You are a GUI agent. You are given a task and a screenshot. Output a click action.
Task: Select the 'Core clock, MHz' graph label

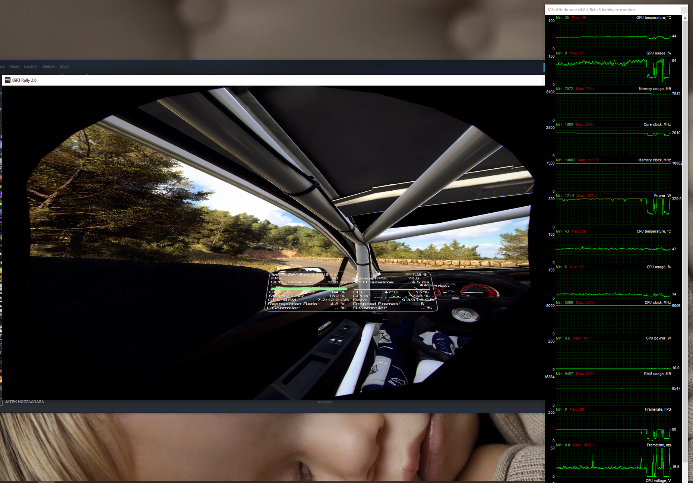click(657, 124)
